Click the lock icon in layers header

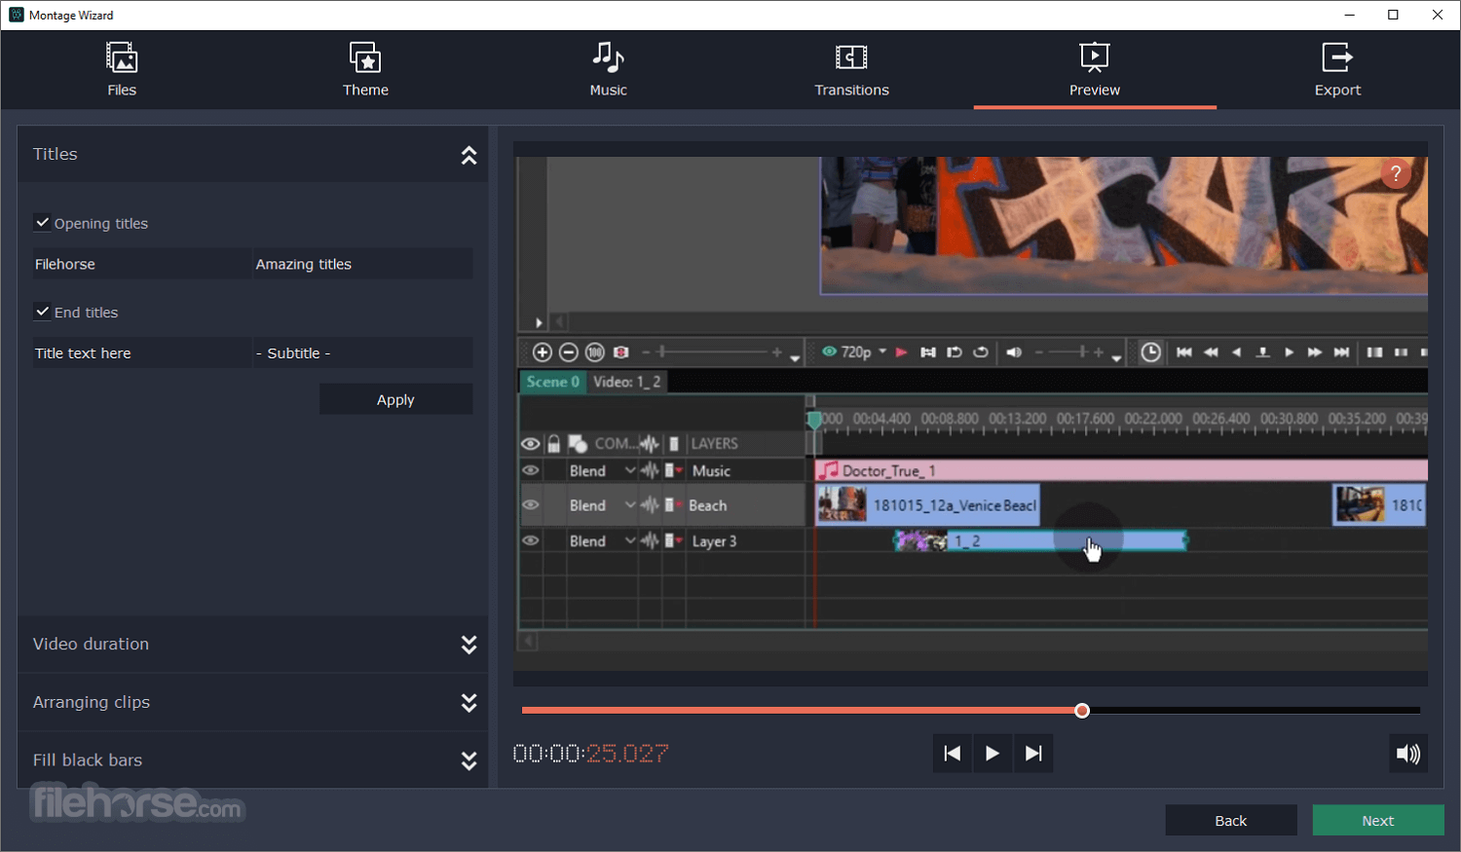pyautogui.click(x=554, y=444)
